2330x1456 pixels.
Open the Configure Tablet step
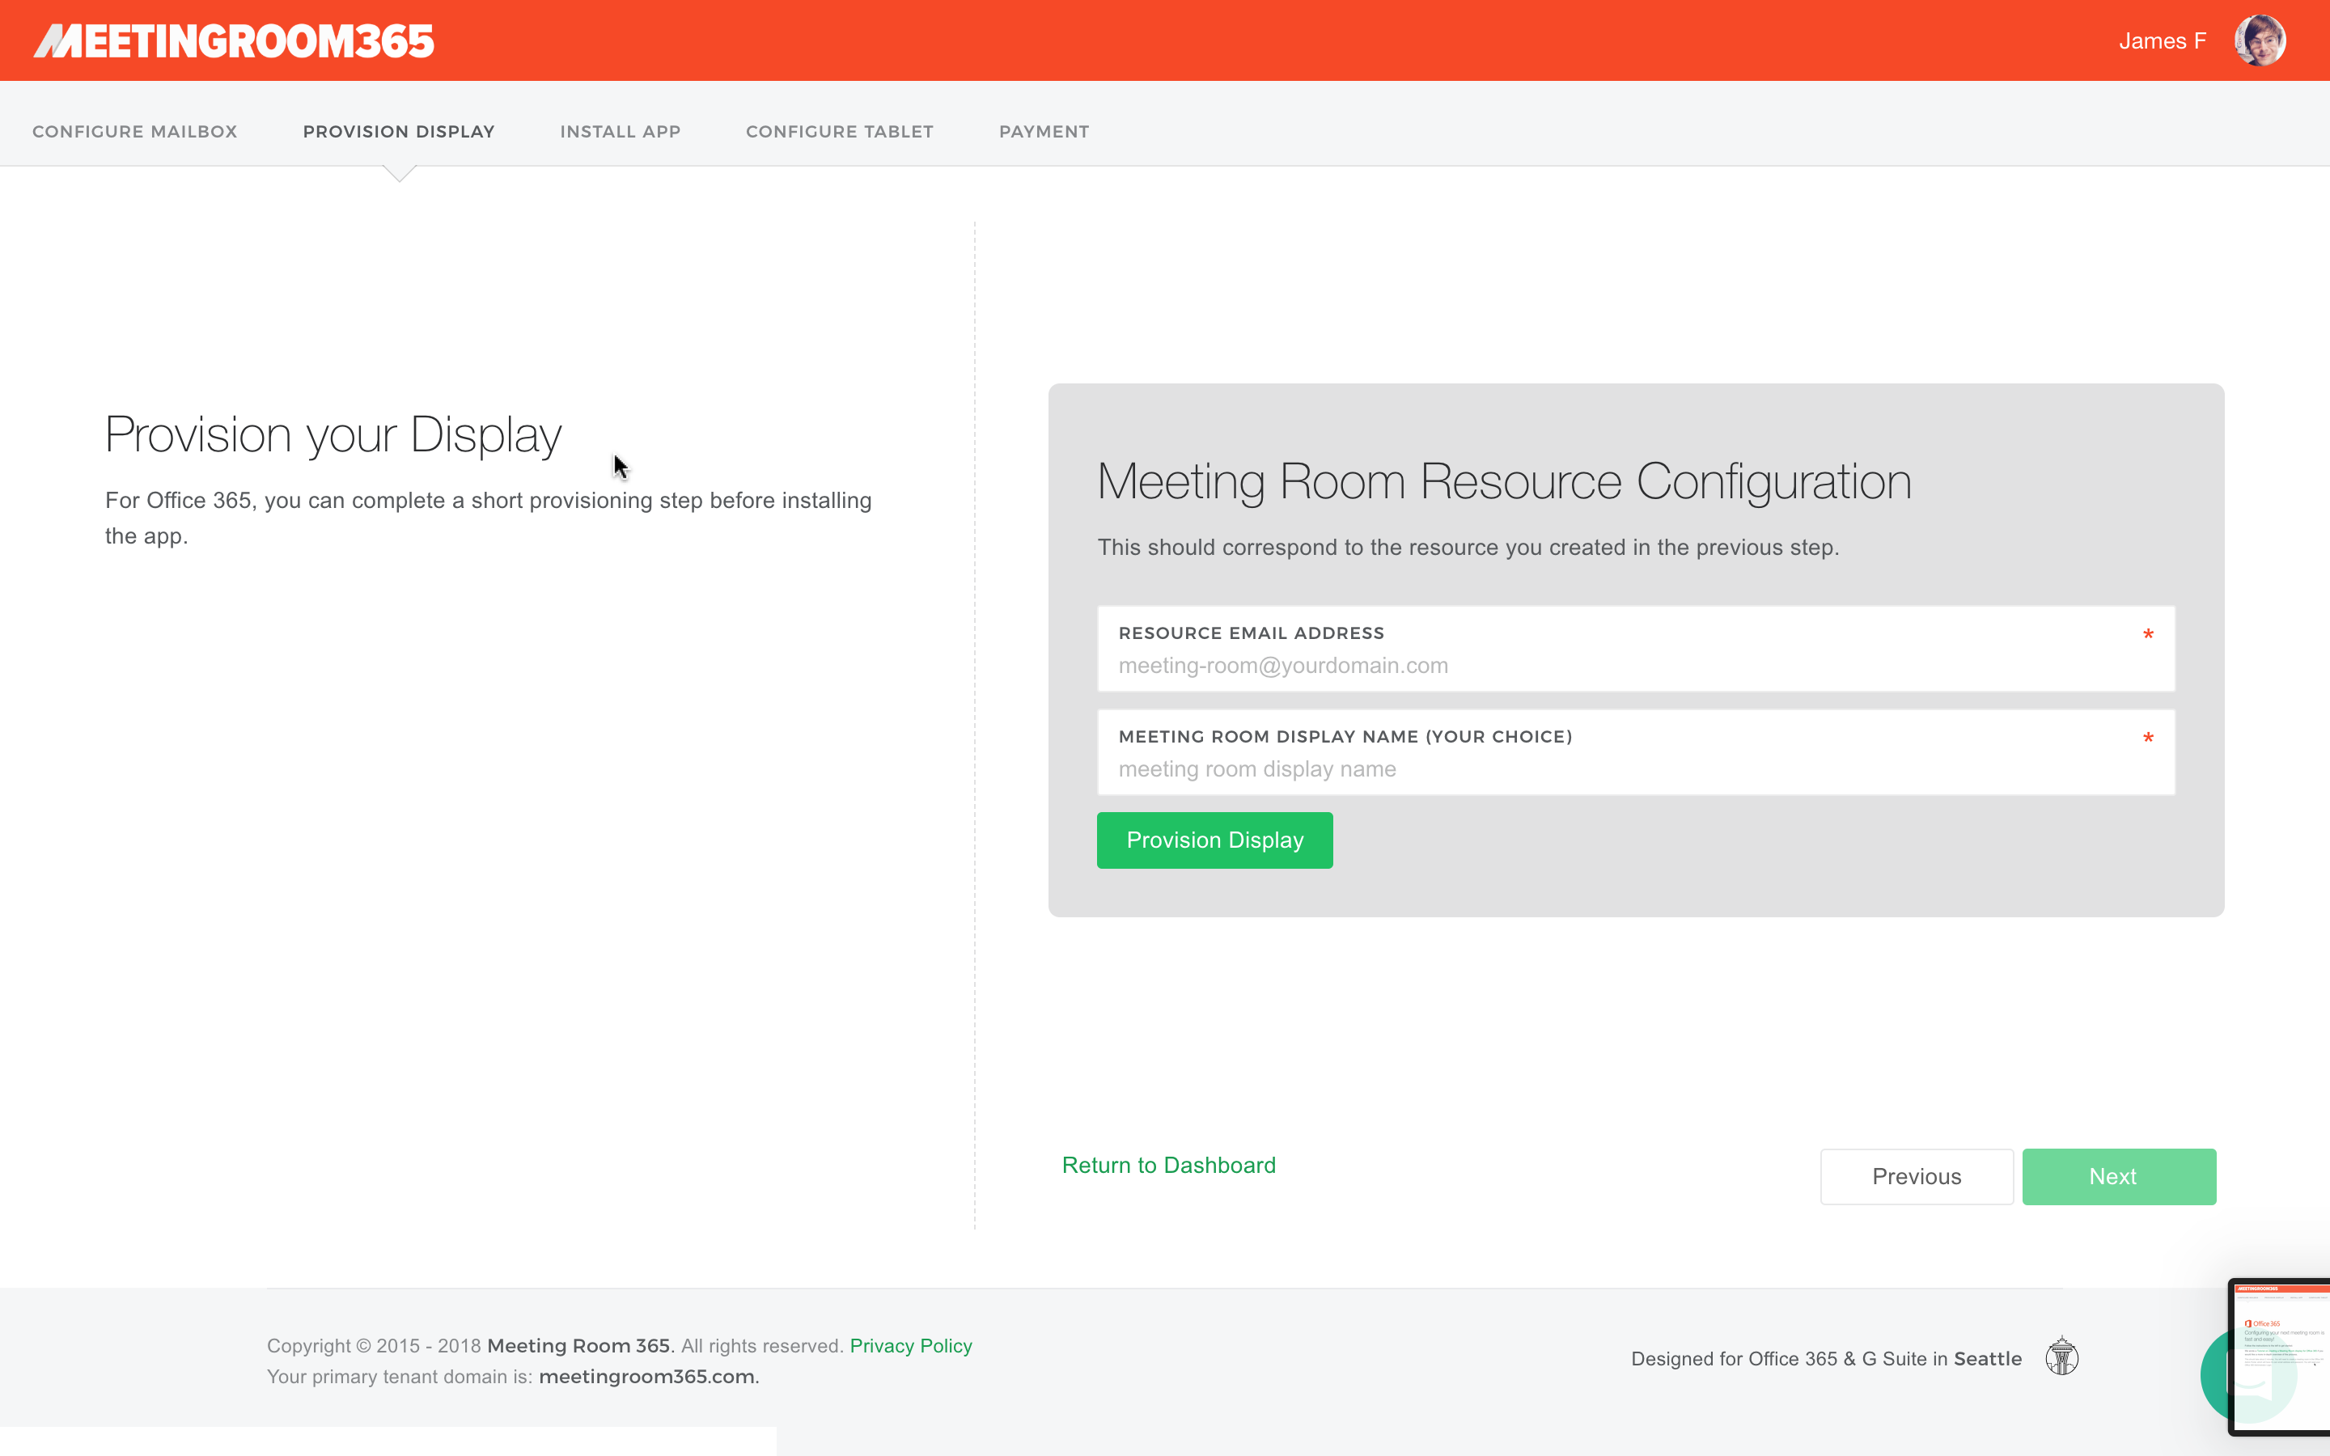pos(840,131)
